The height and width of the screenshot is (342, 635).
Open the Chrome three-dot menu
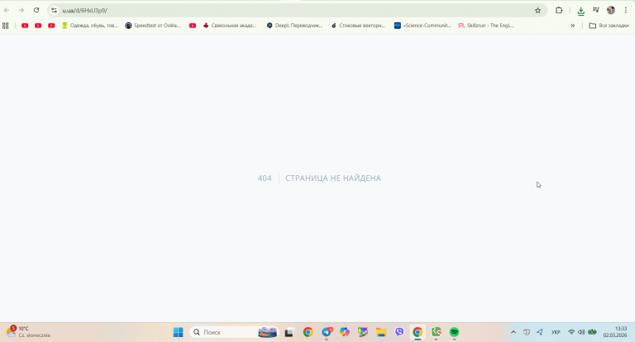coord(626,11)
